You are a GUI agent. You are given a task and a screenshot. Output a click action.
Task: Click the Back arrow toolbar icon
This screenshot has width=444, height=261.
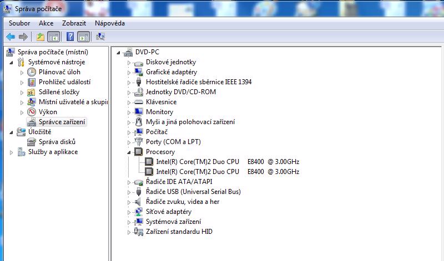[11, 37]
